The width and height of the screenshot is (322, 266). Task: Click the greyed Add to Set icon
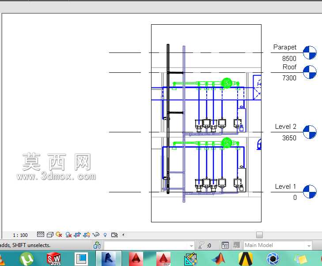236,245
